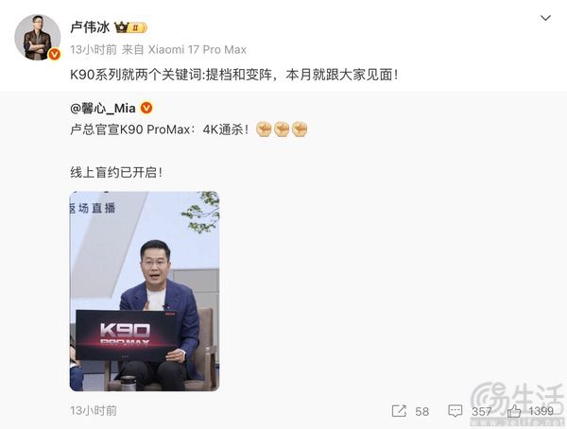Click the comment count 357

coord(481,411)
